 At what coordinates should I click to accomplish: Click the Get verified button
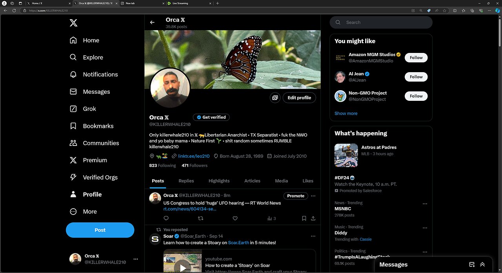click(x=211, y=117)
